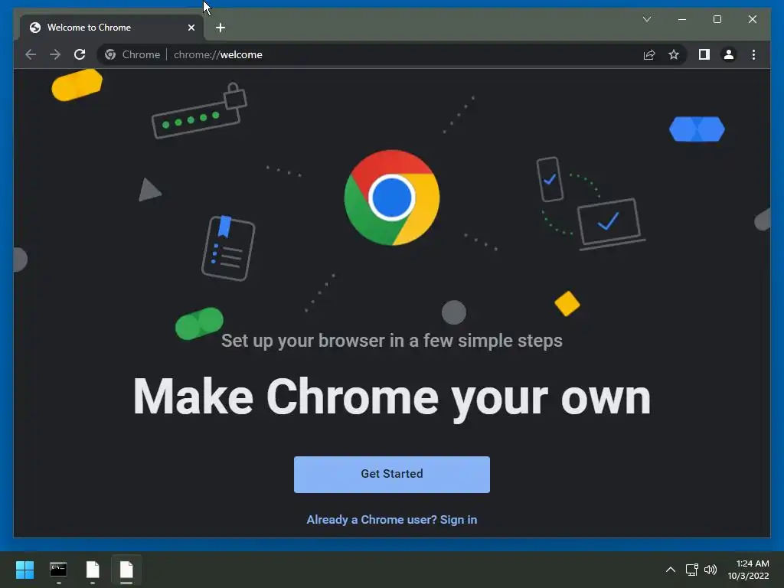
Task: Click the Chrome logo on the welcome page
Action: click(x=392, y=198)
